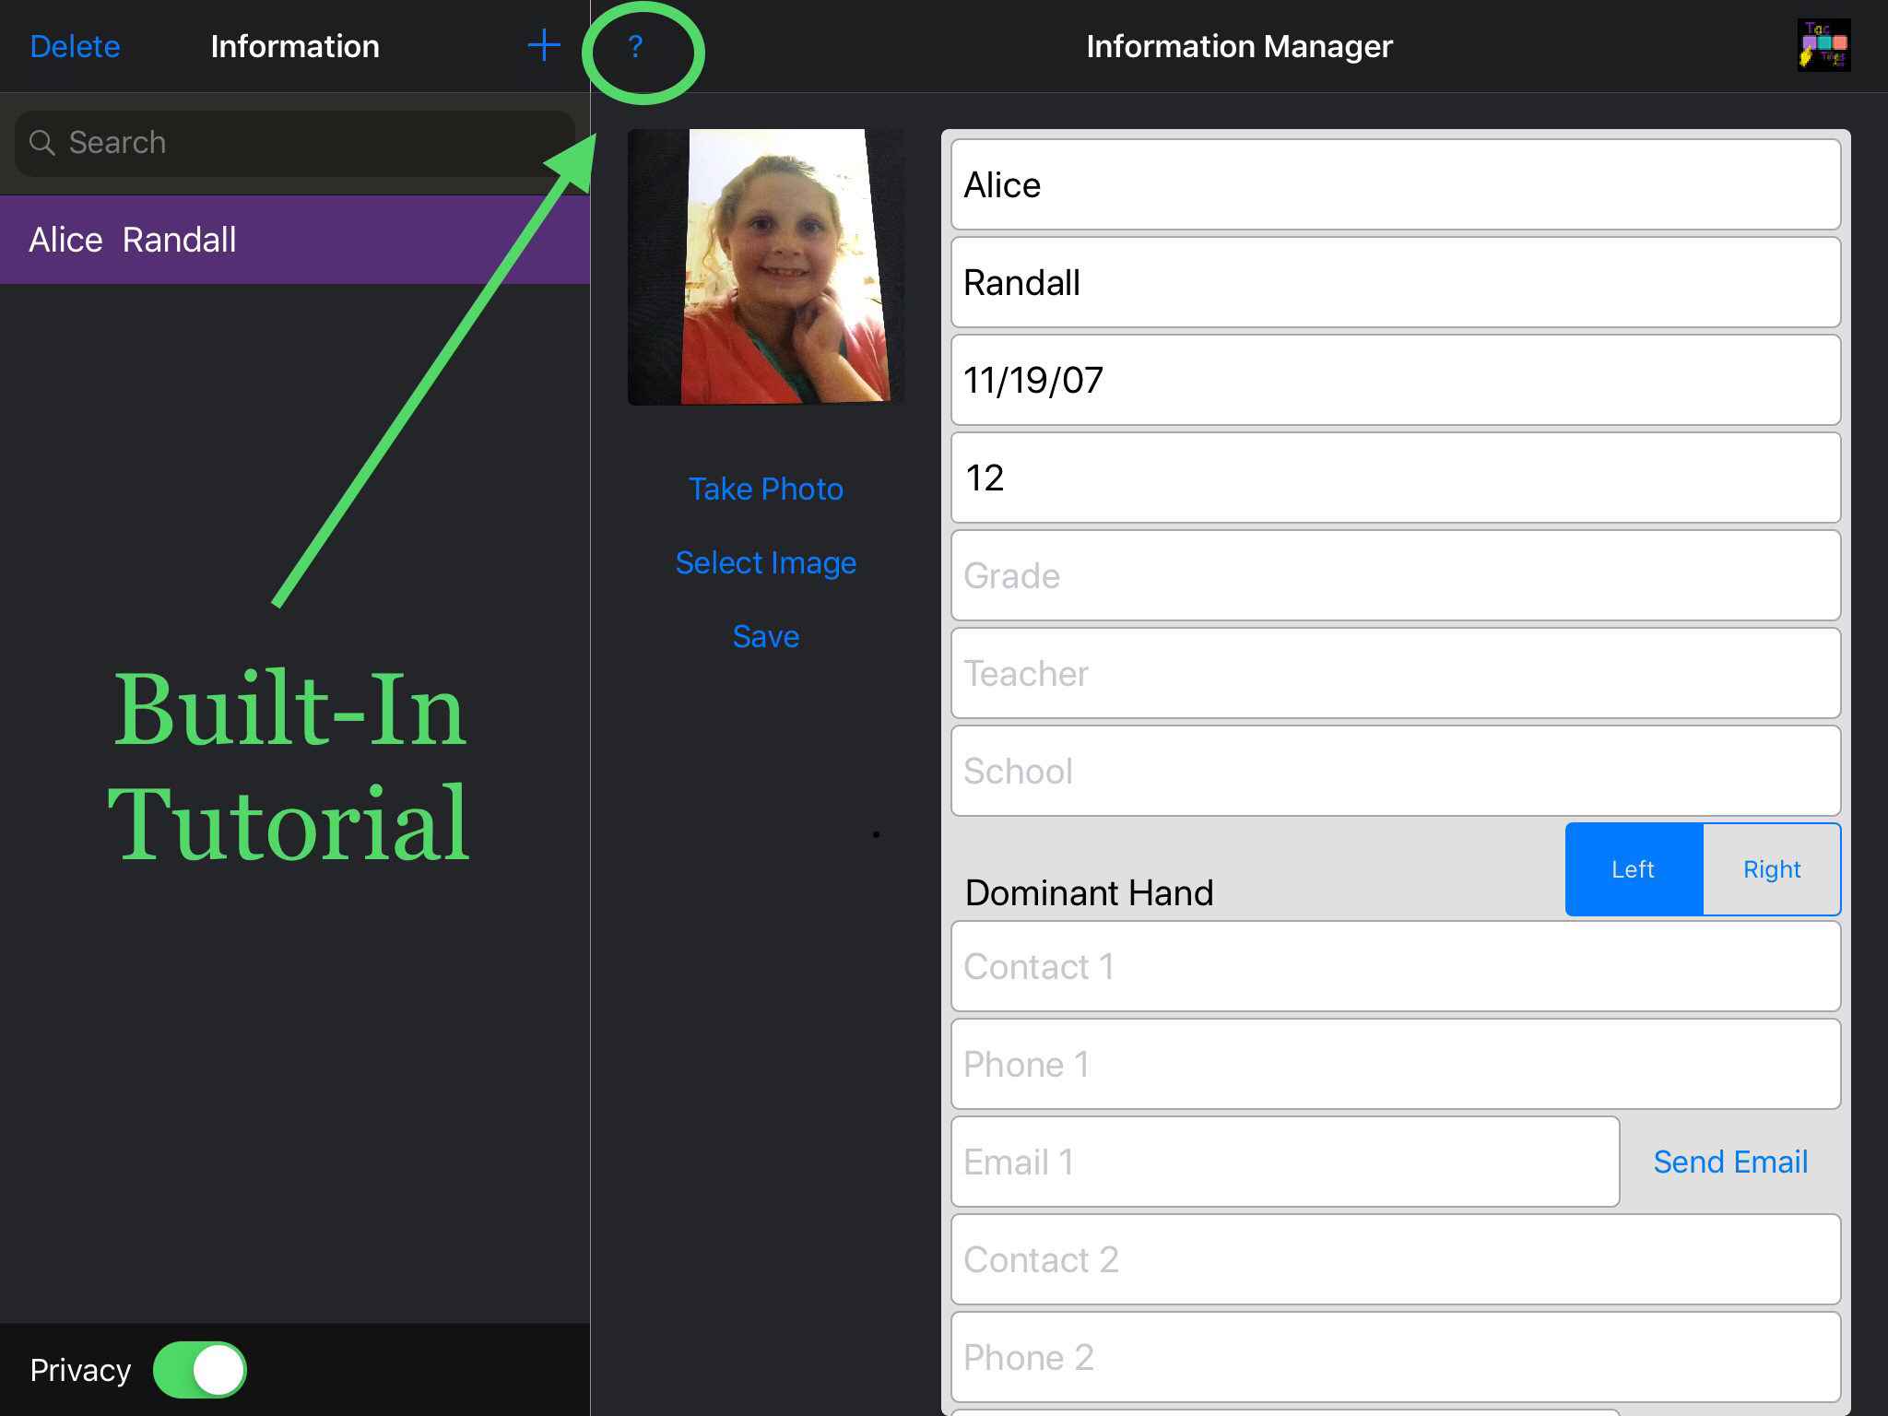The image size is (1888, 1416).
Task: Tap the Tac Tiles app logo icon
Action: (x=1823, y=46)
